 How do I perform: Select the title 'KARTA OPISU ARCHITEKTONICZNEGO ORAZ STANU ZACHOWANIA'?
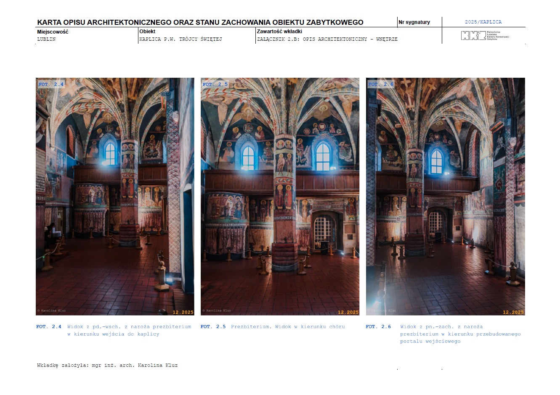(154, 22)
